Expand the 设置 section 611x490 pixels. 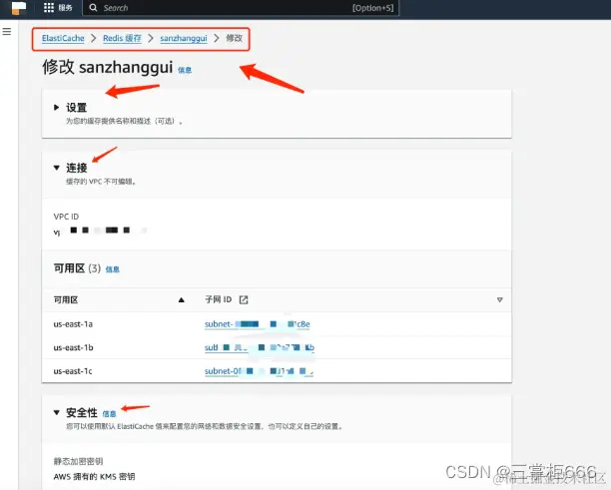57,108
